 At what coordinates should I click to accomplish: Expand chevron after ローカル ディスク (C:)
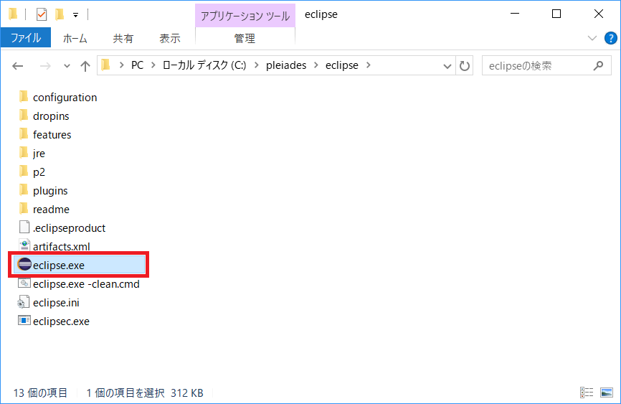(256, 65)
